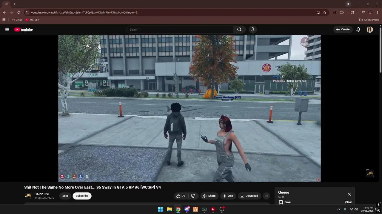Click the video title text
The width and height of the screenshot is (382, 214).
(93, 187)
